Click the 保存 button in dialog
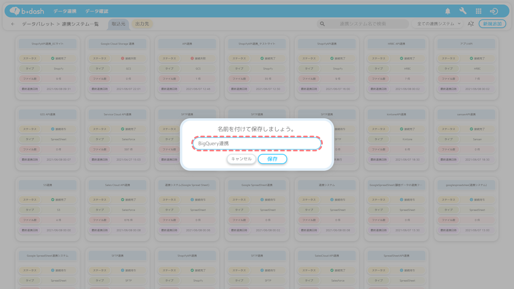The width and height of the screenshot is (514, 289). point(273,159)
